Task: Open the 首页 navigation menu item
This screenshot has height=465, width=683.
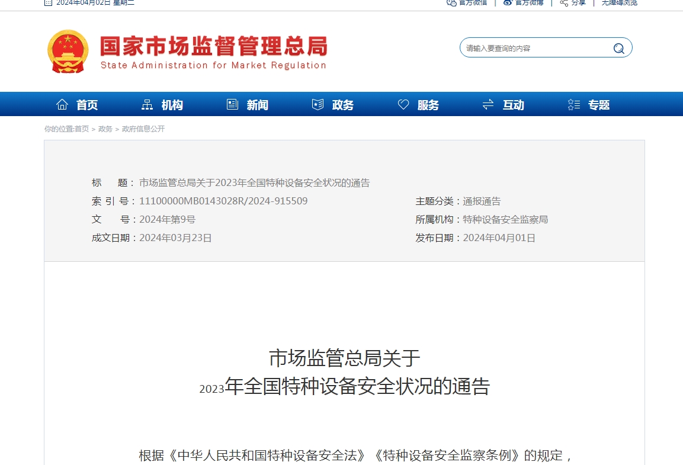Action: tap(87, 105)
